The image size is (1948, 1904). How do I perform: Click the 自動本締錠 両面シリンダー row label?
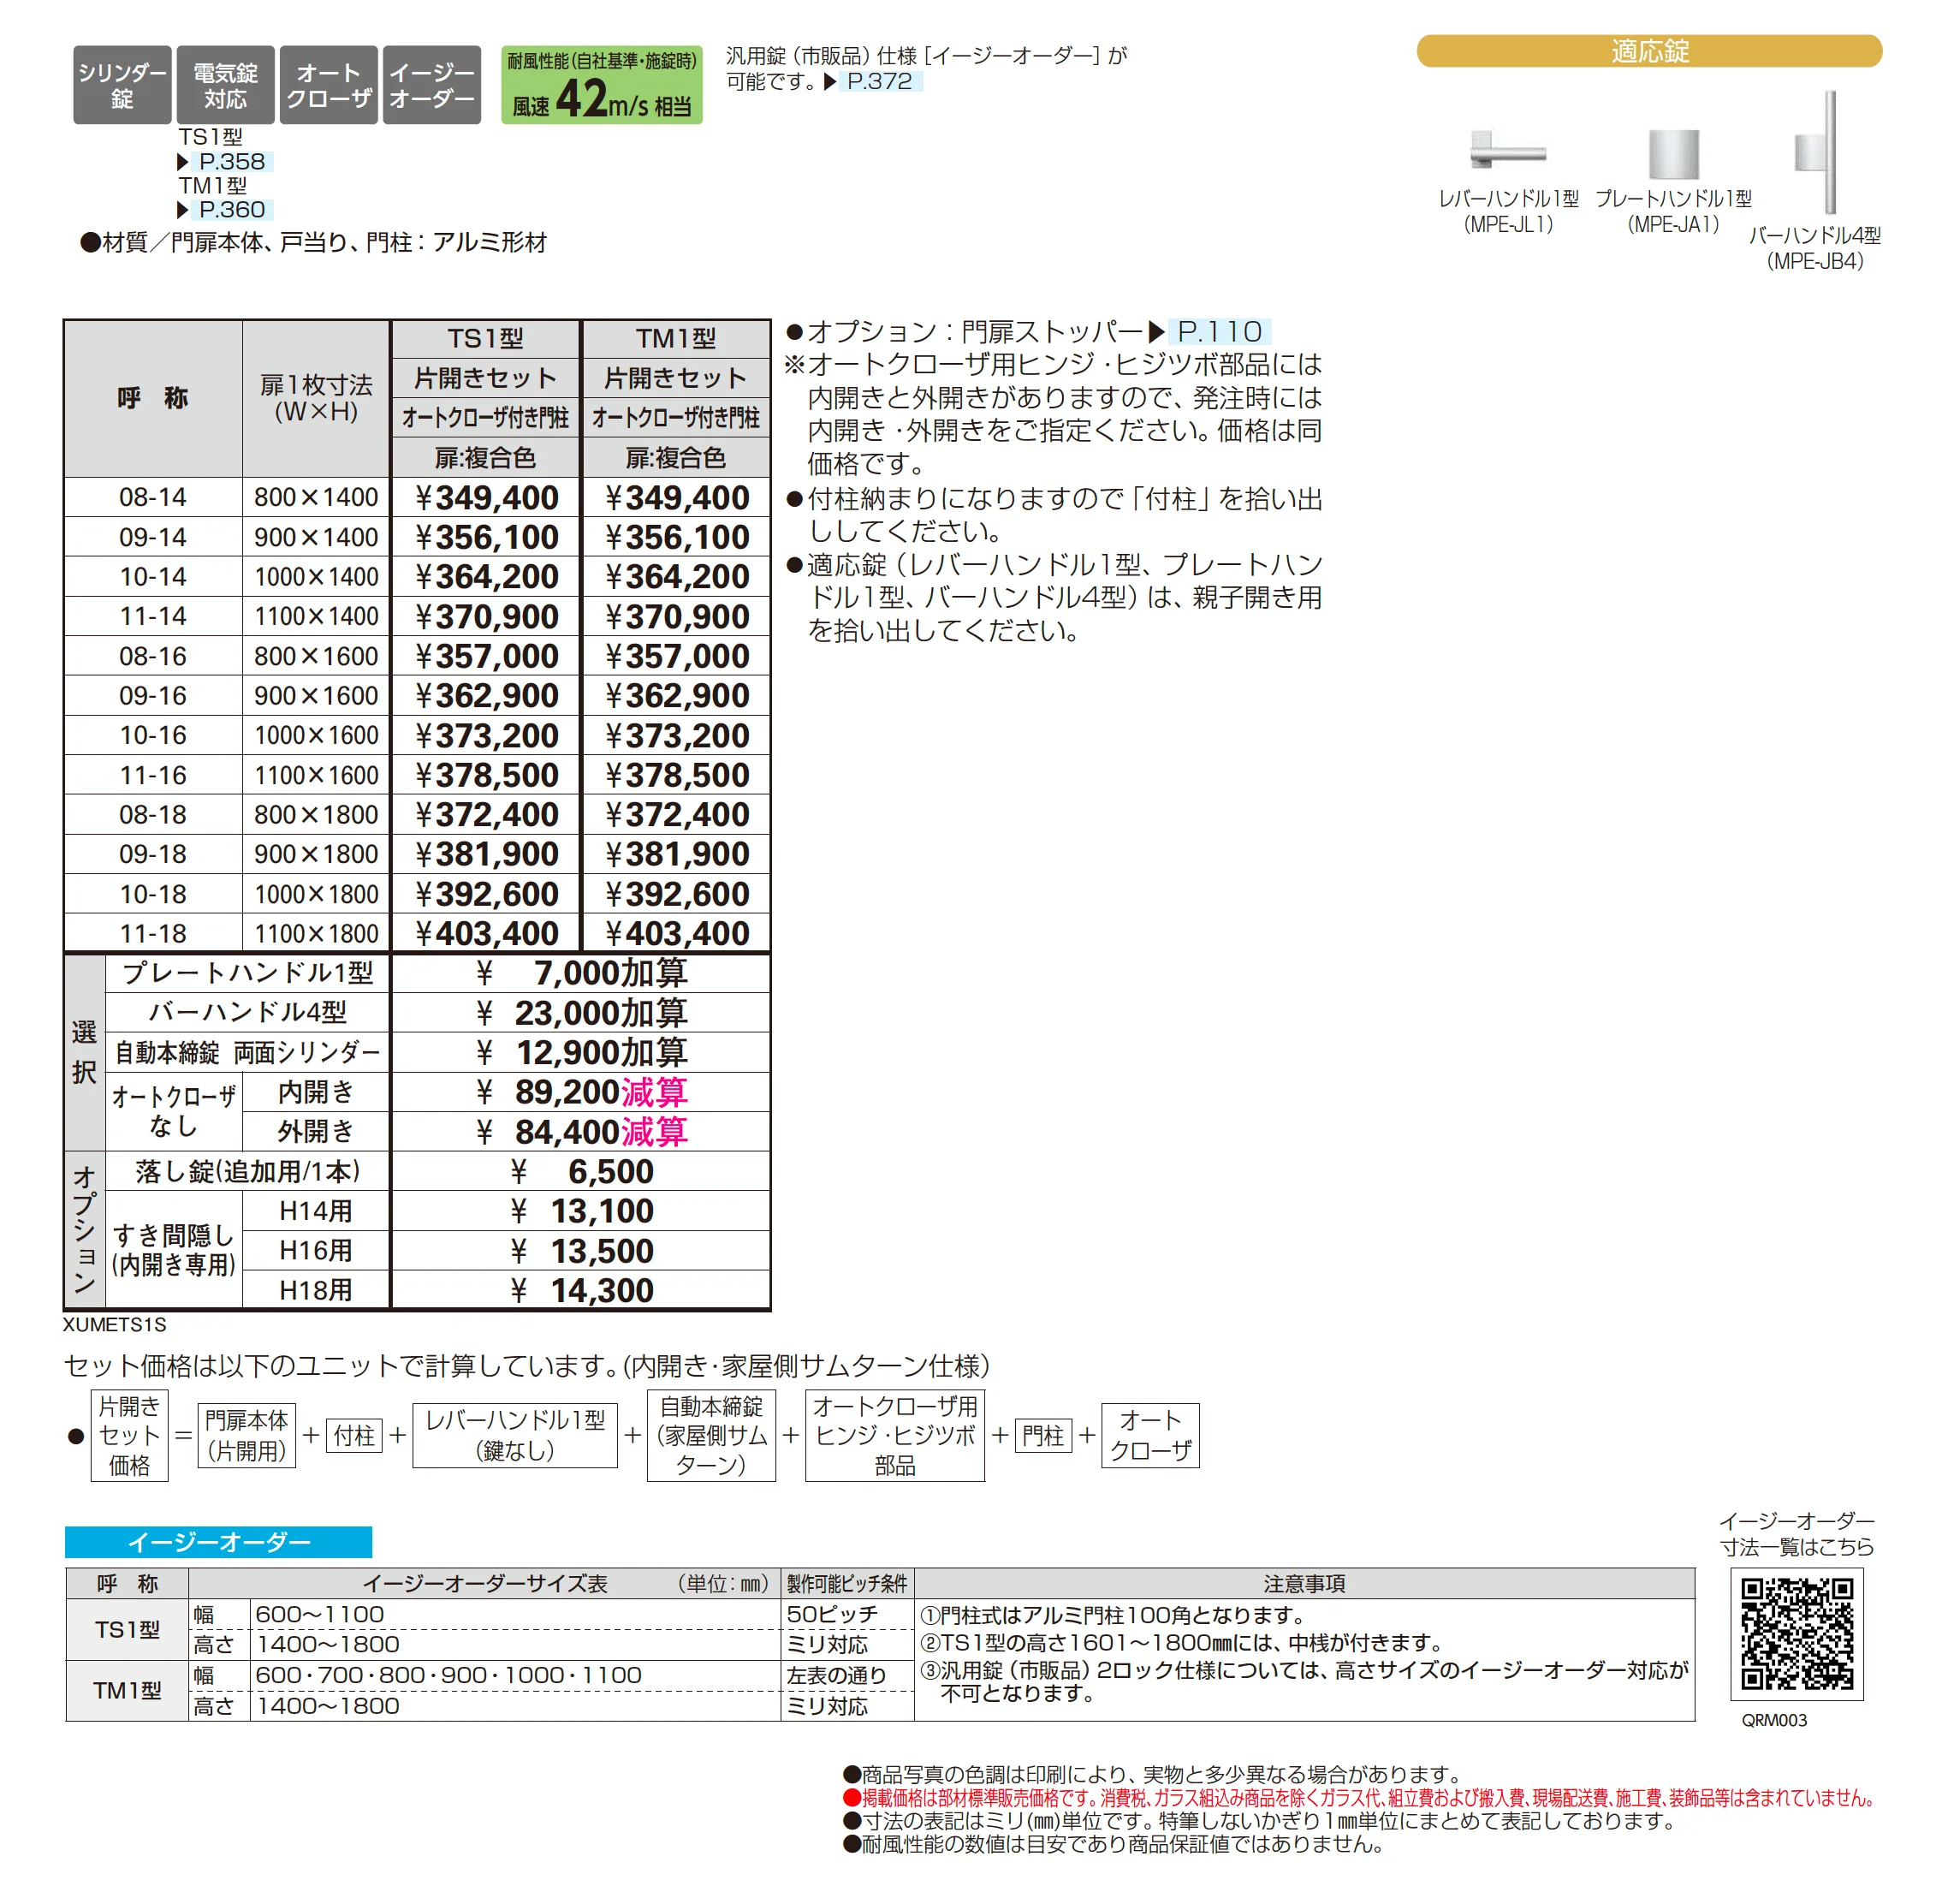point(248,1053)
